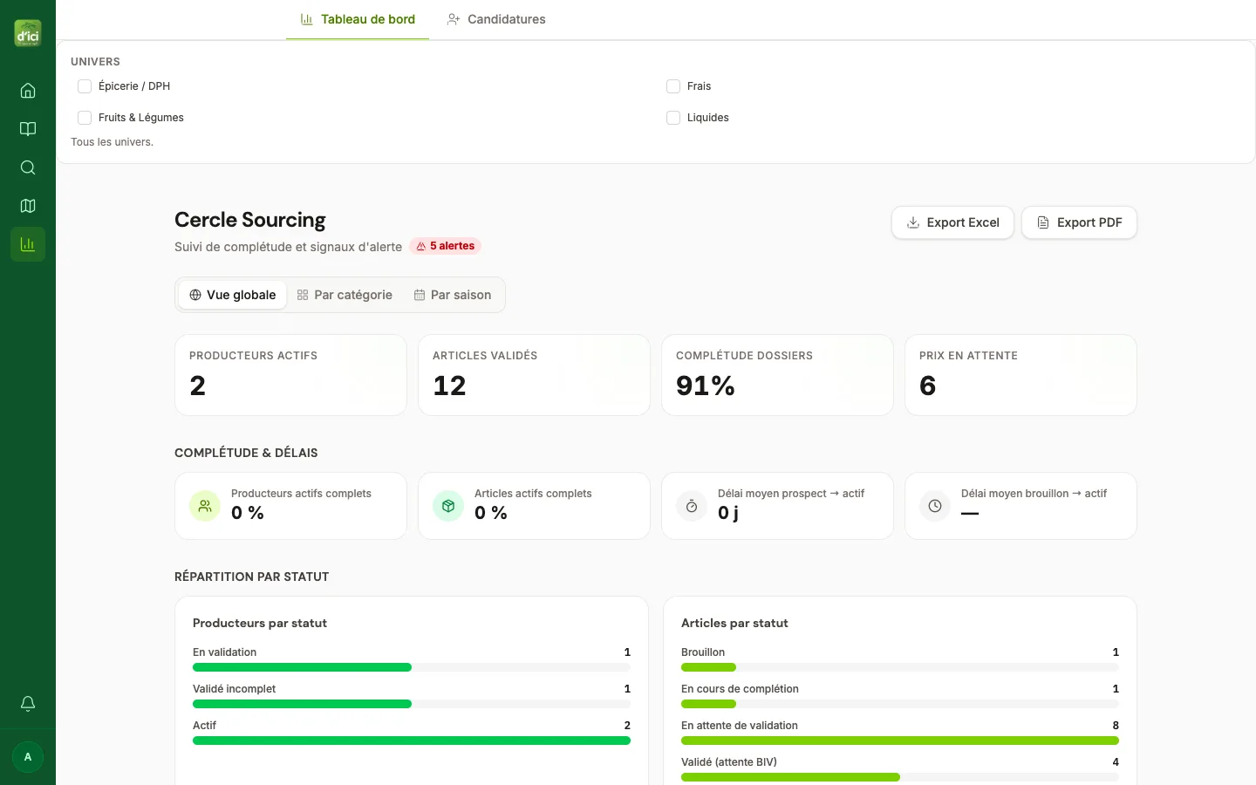Screen dimensions: 1256x785
Task: Click the "Cercle Sourcing" heading
Action: coord(250,220)
